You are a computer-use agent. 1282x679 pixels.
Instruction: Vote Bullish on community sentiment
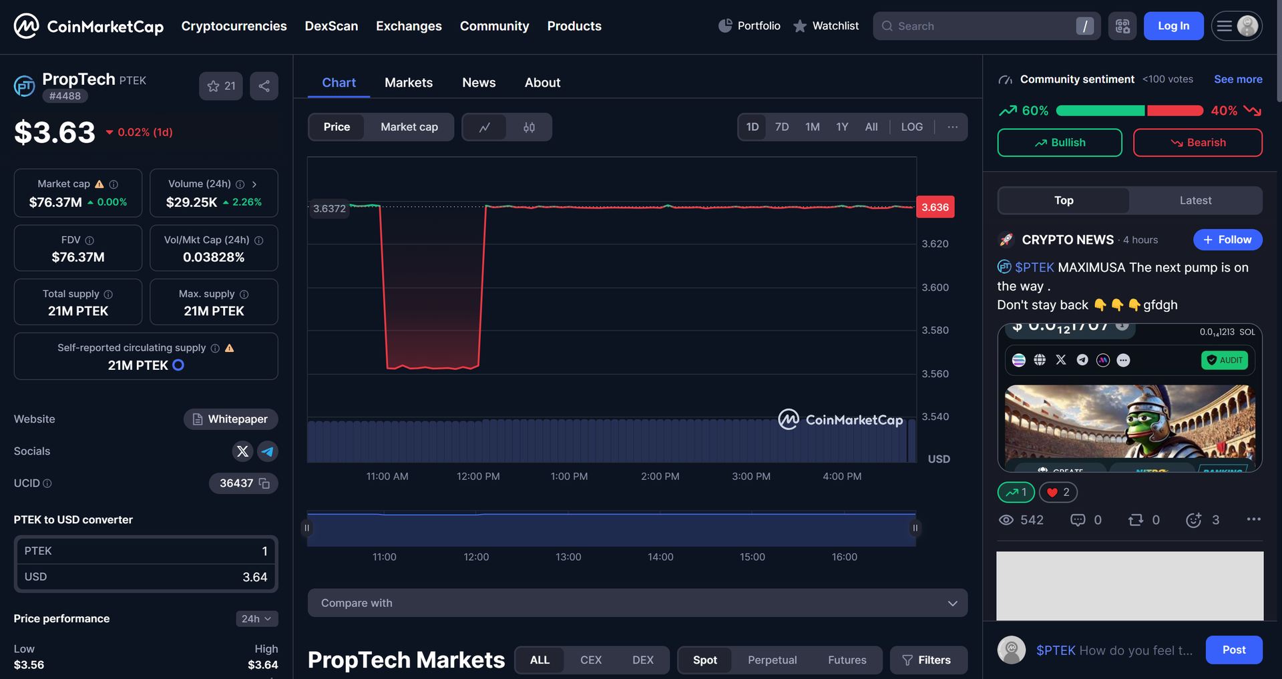coord(1060,143)
